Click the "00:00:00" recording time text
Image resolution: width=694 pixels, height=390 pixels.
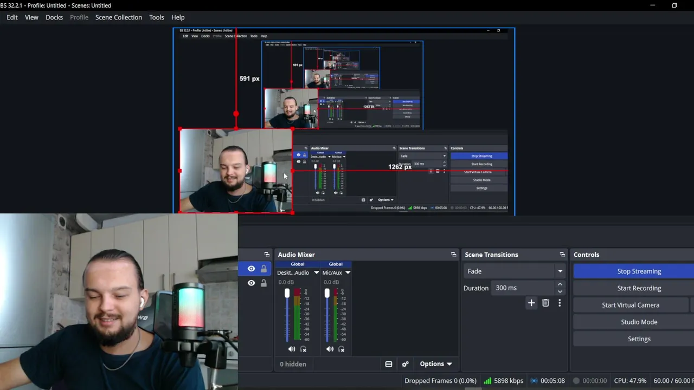tap(595, 381)
